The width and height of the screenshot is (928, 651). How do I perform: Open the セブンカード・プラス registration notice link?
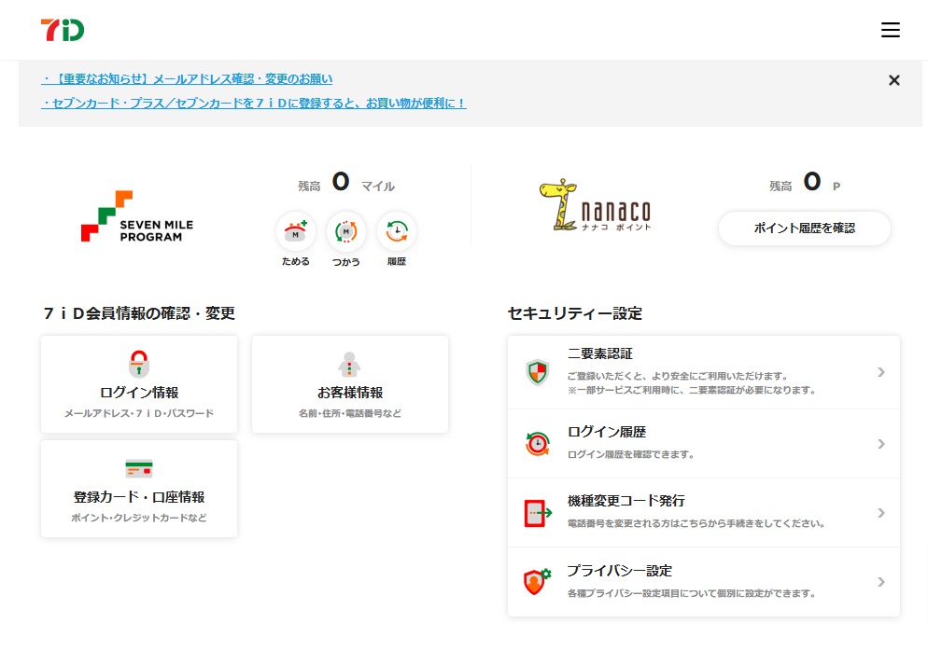point(254,104)
